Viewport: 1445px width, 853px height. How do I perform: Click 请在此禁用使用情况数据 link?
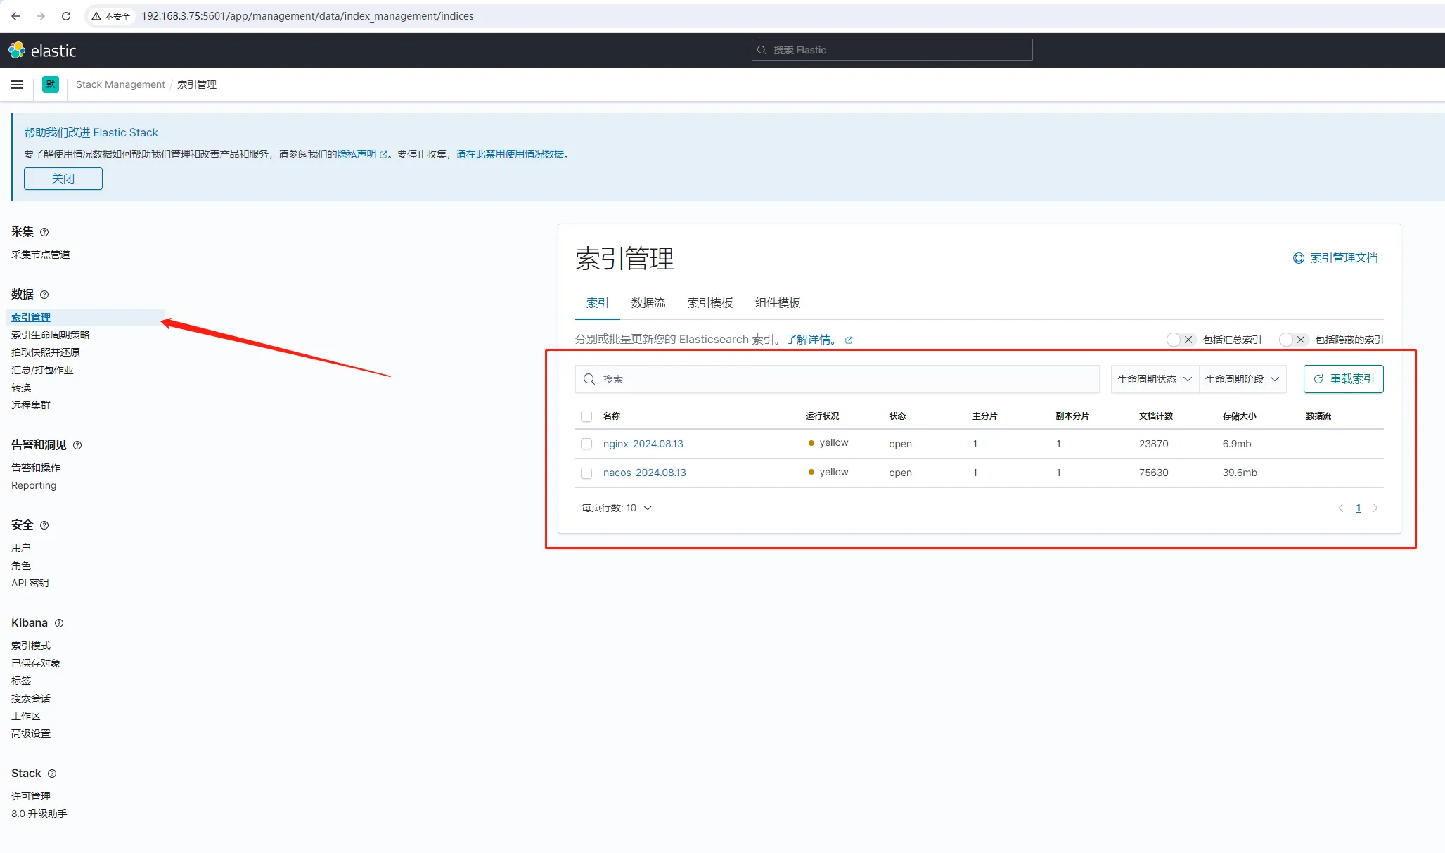click(x=510, y=154)
